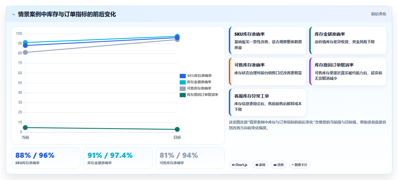Toggle 可售库存准确率 legend swatch
This screenshot has height=180, width=398.
pos(183,88)
